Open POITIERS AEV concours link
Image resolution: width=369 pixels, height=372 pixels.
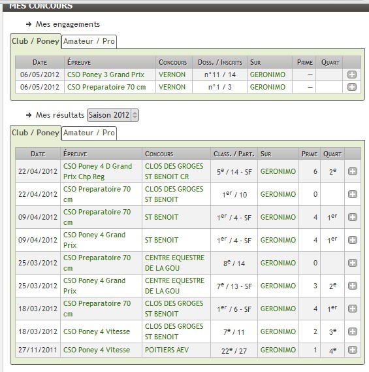[x=167, y=350]
